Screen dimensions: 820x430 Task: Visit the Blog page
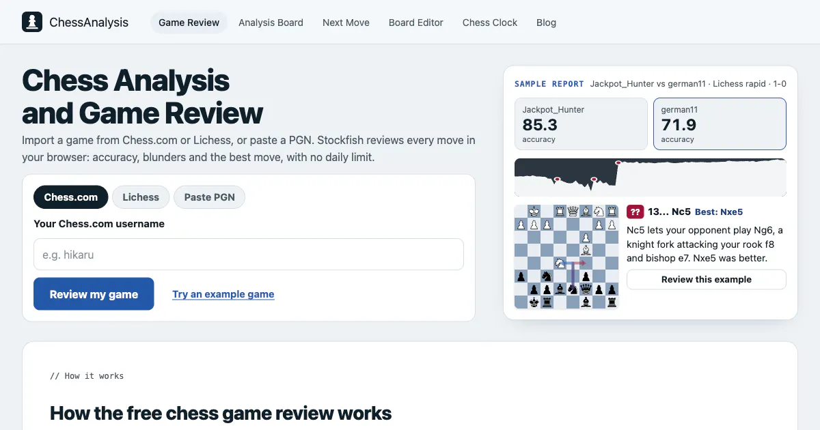(x=546, y=23)
